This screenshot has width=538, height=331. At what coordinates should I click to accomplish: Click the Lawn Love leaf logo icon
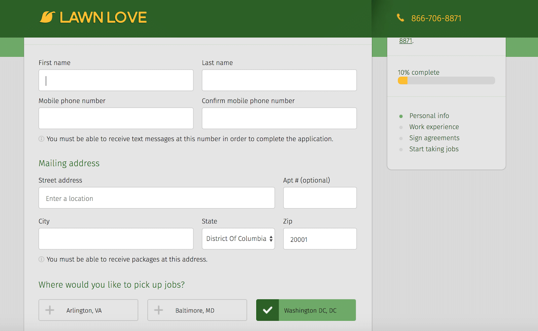click(47, 17)
